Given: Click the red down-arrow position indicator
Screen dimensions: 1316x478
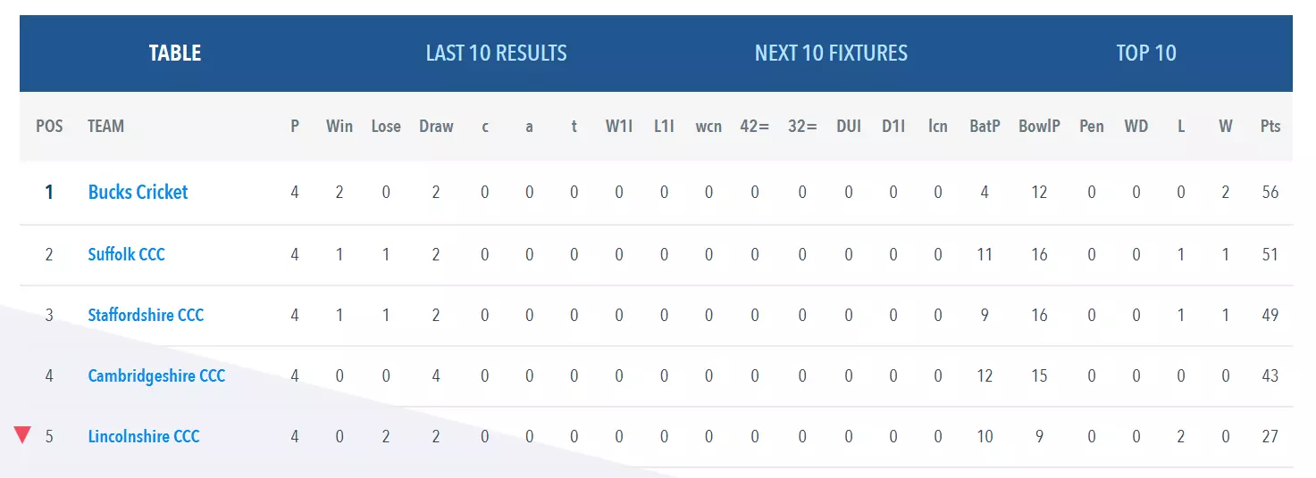Looking at the screenshot, I should 23,435.
